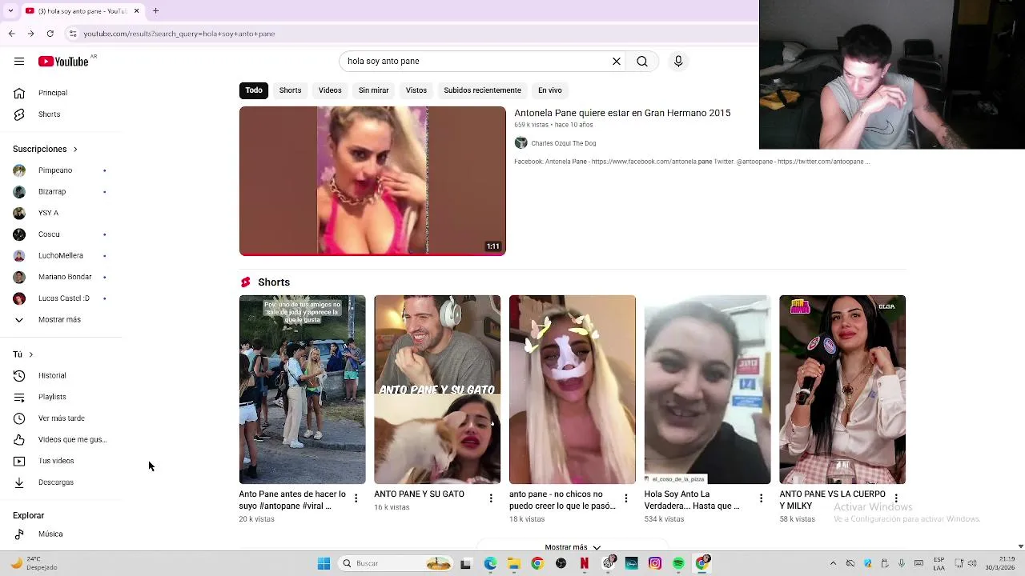Select the Todo filter chip
The width and height of the screenshot is (1025, 576).
[254, 90]
